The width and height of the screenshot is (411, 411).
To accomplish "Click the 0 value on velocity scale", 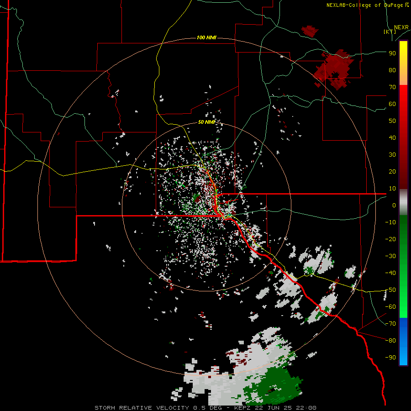I will pyautogui.click(x=394, y=205).
